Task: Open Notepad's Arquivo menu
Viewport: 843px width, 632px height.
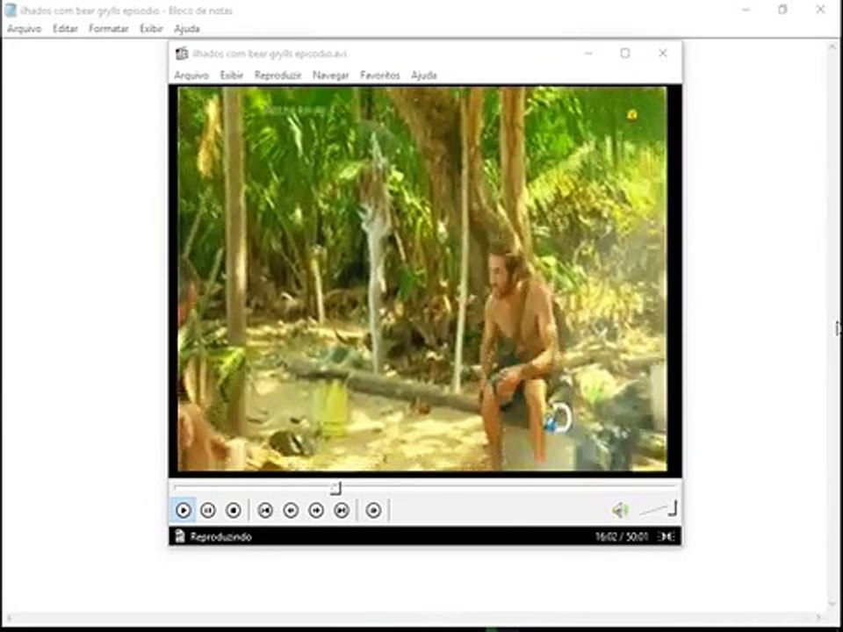Action: (x=25, y=28)
